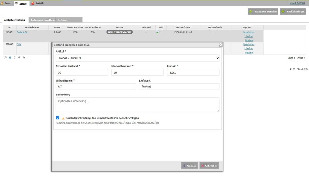
Task: Click the magnifier search icon below the grid
Action: pyautogui.click(x=5, y=57)
